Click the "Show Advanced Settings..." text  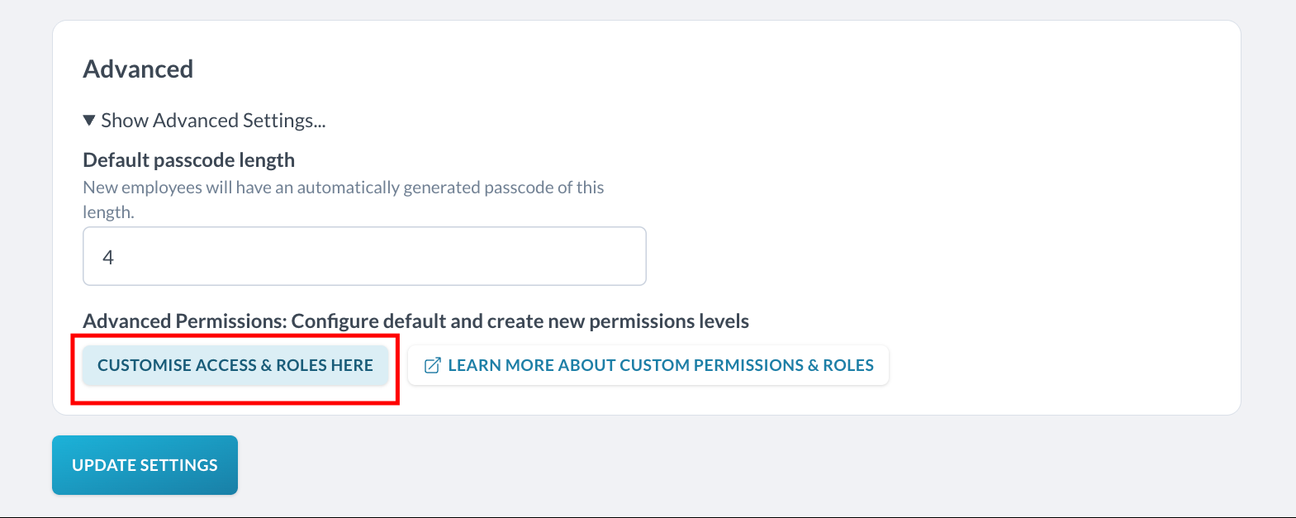click(x=213, y=121)
